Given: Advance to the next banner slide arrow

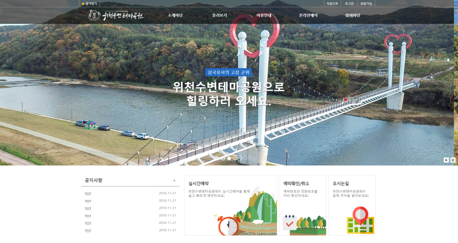Looking at the screenshot, I should 241,158.
